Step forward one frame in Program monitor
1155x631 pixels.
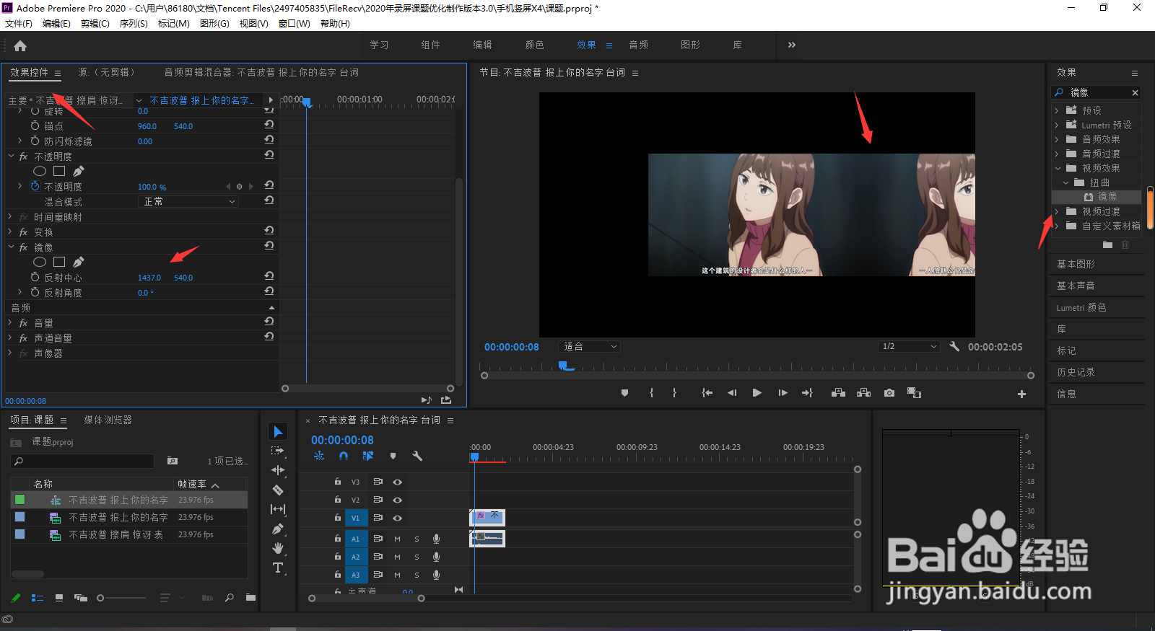(783, 393)
